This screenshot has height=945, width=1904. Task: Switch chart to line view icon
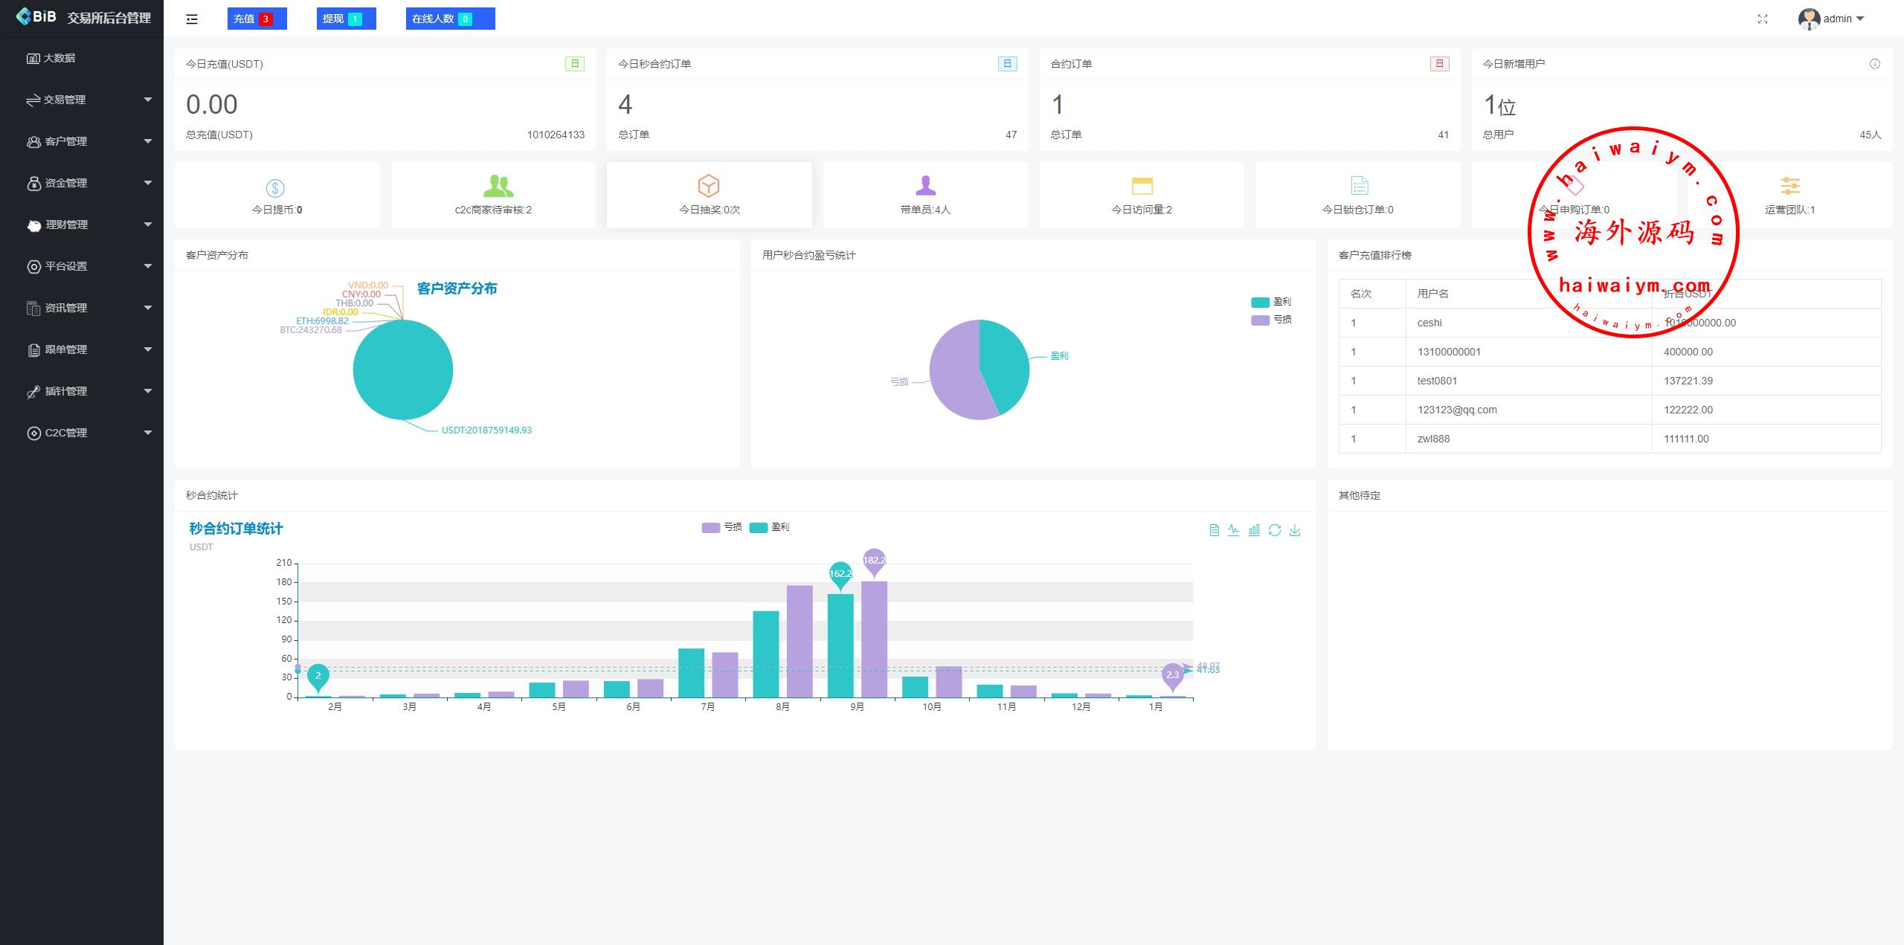(1234, 530)
